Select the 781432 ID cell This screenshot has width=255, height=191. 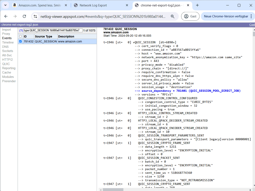point(28,42)
